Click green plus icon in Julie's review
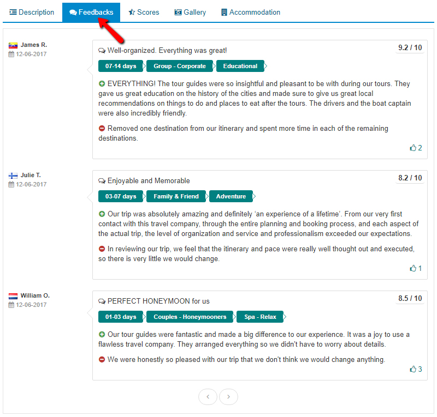Viewport: 437px width, 417px height. click(102, 214)
